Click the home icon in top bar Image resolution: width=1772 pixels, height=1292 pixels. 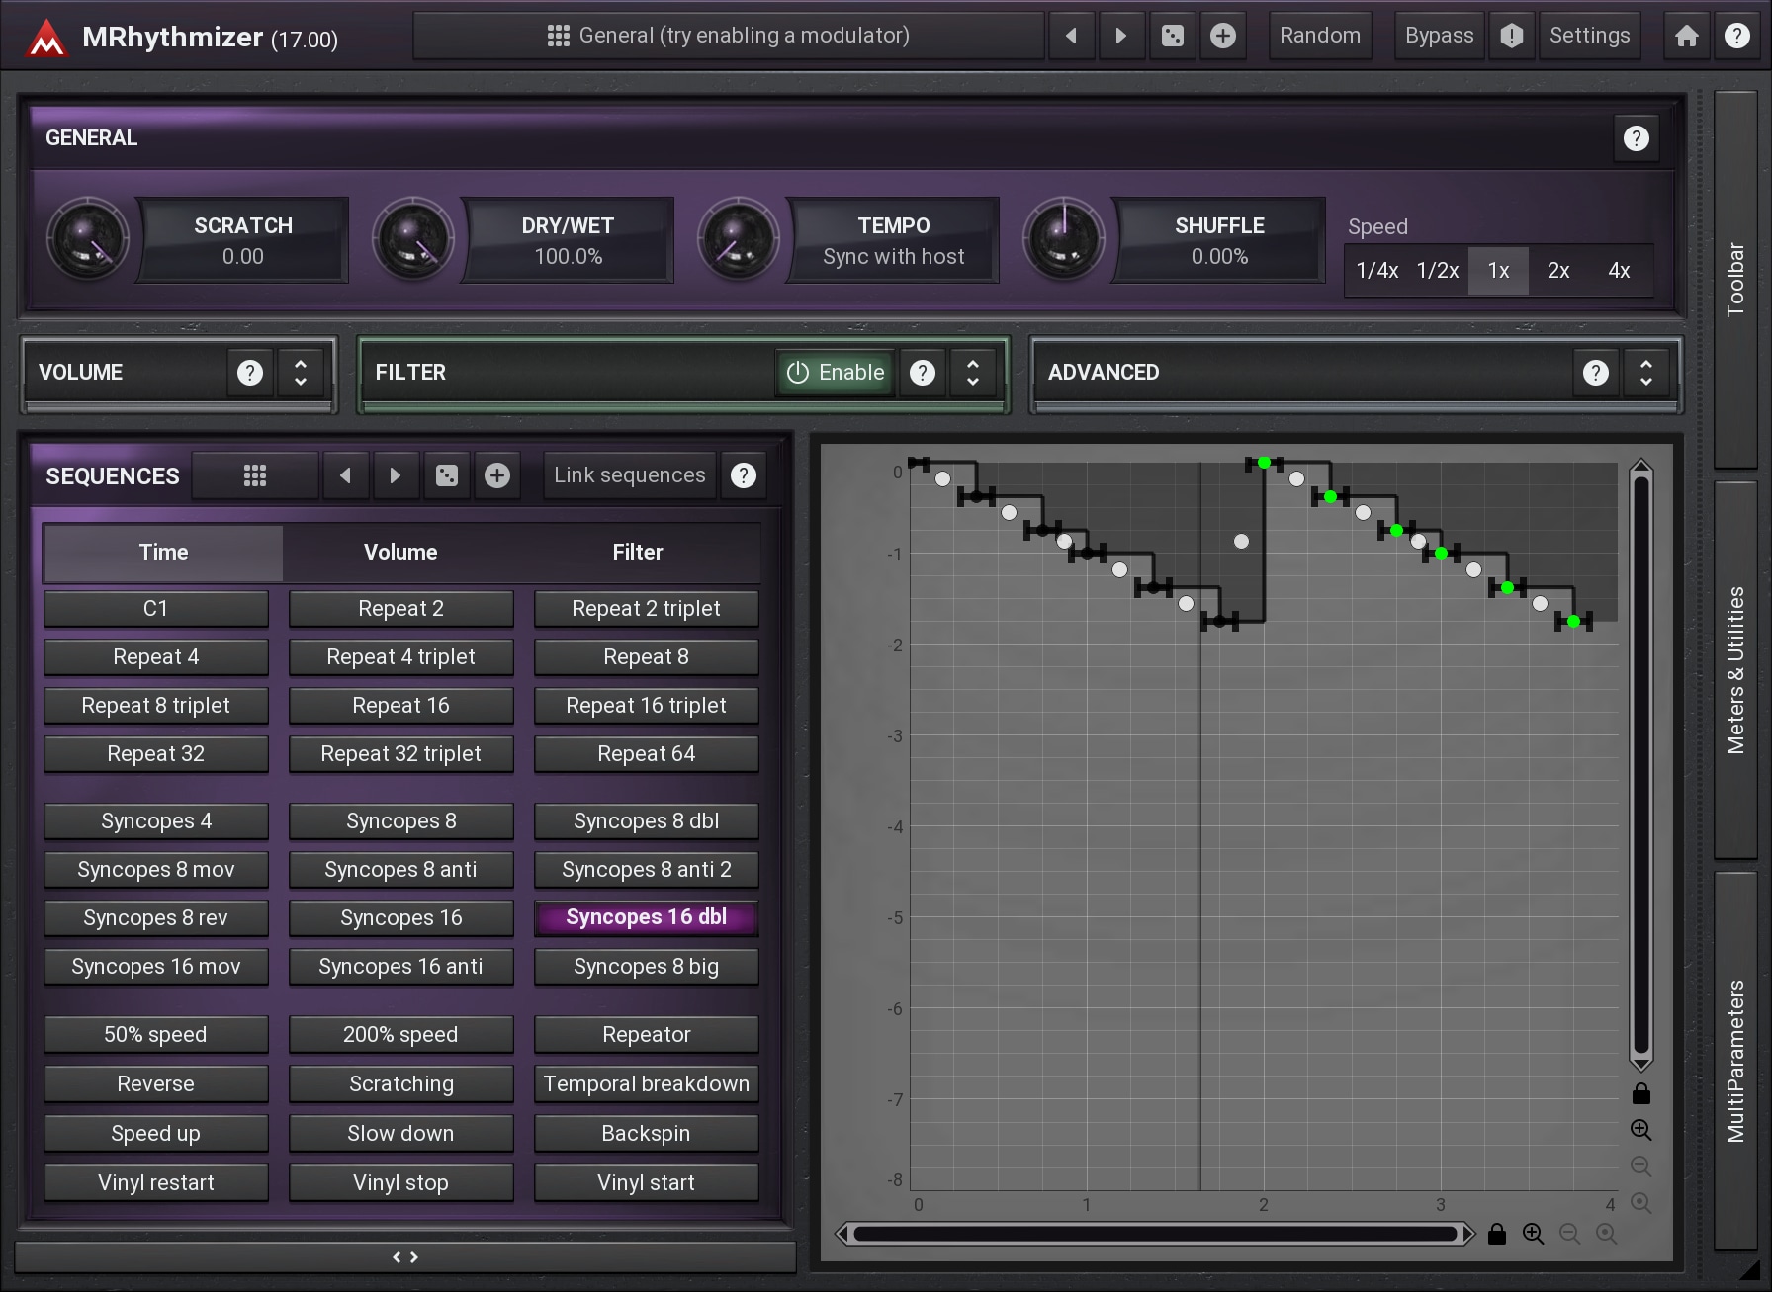pos(1686,36)
